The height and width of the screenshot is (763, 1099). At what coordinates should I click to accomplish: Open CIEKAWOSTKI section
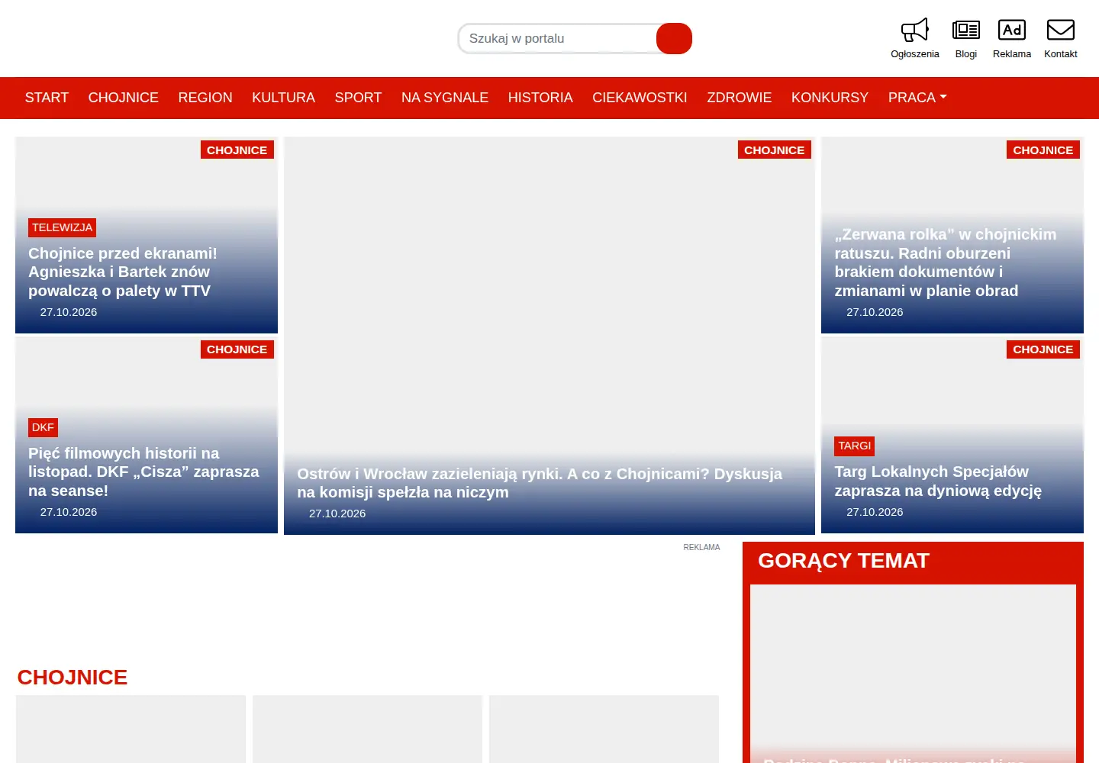click(x=640, y=98)
